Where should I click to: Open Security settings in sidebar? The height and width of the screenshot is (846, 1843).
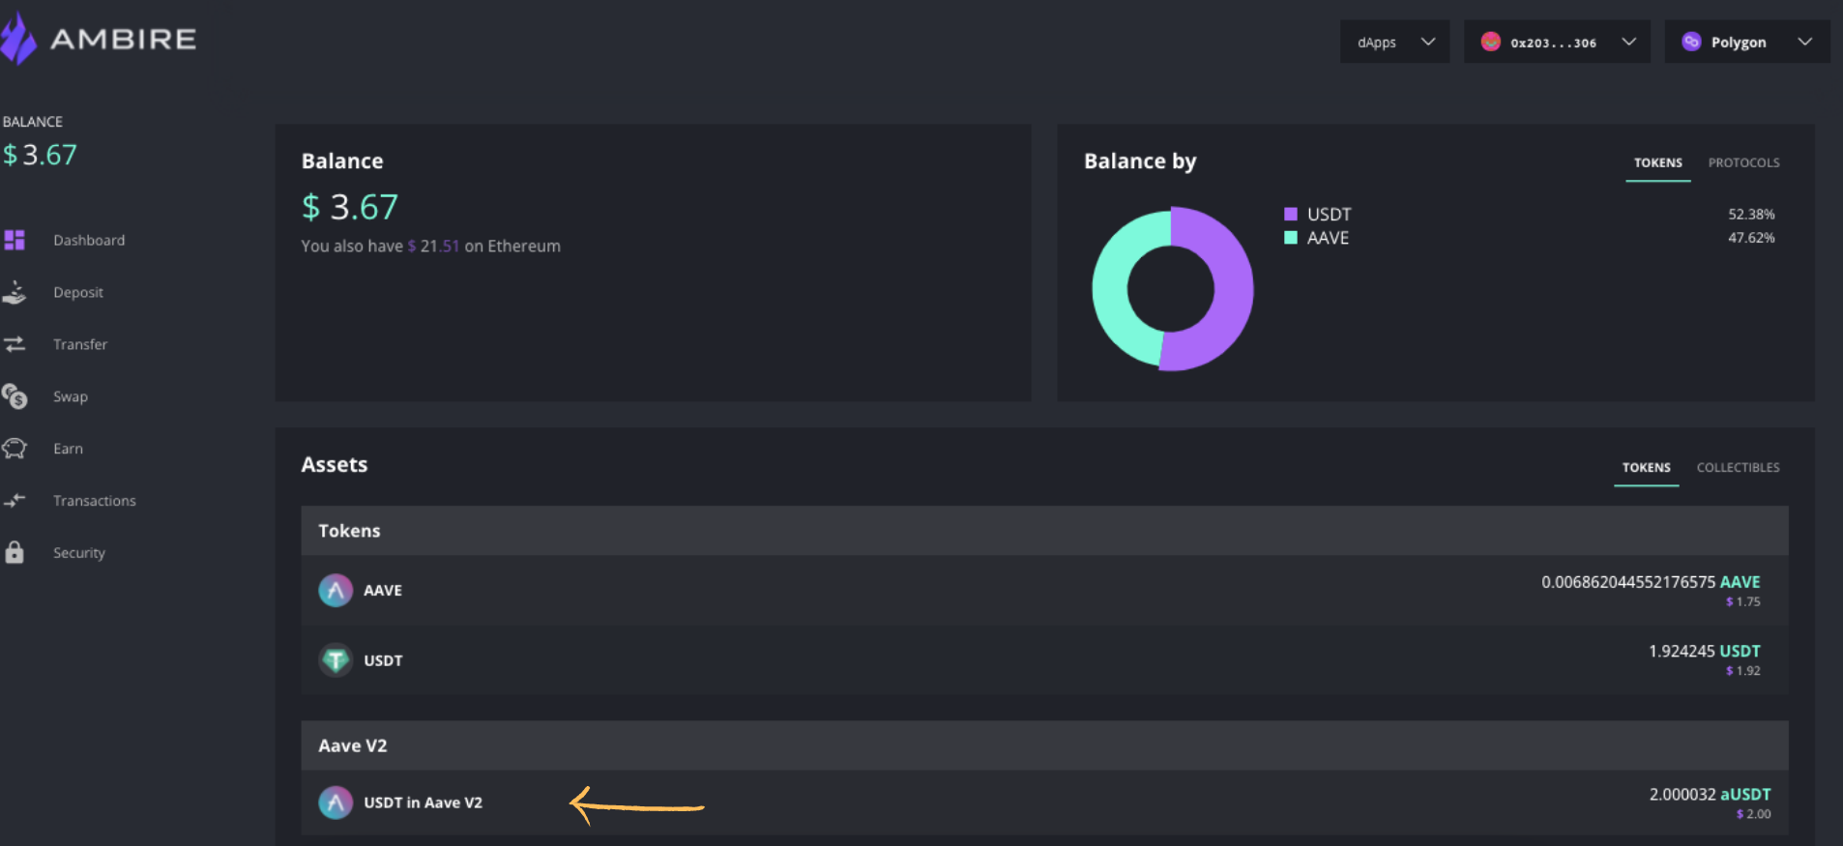pyautogui.click(x=79, y=553)
